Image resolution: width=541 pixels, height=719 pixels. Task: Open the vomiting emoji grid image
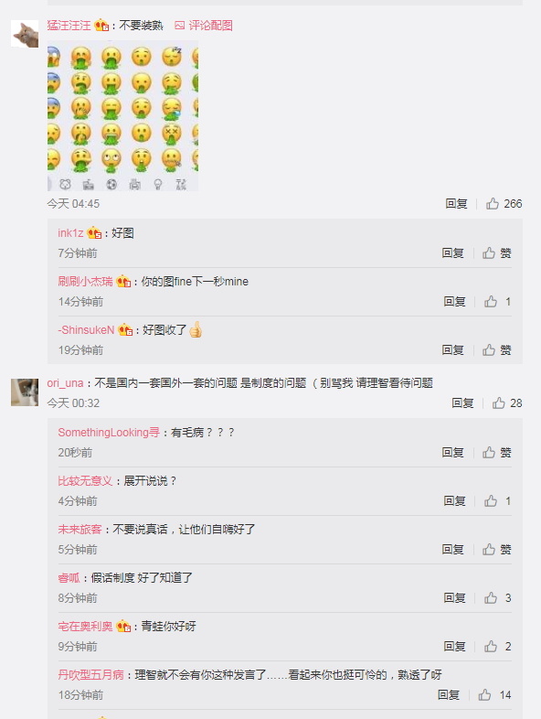point(122,115)
